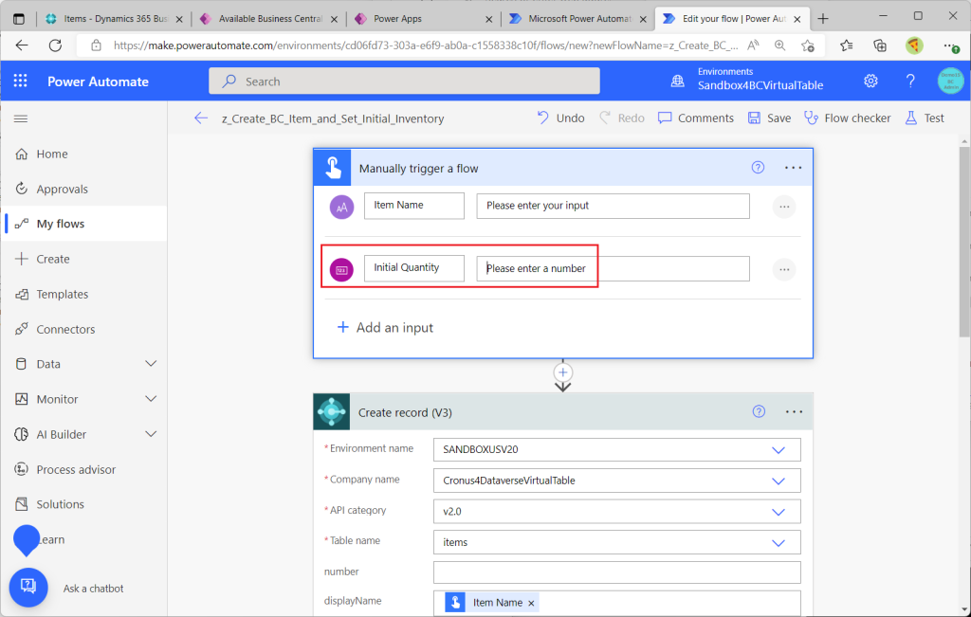Click the Ask a chatbot label

(x=94, y=589)
